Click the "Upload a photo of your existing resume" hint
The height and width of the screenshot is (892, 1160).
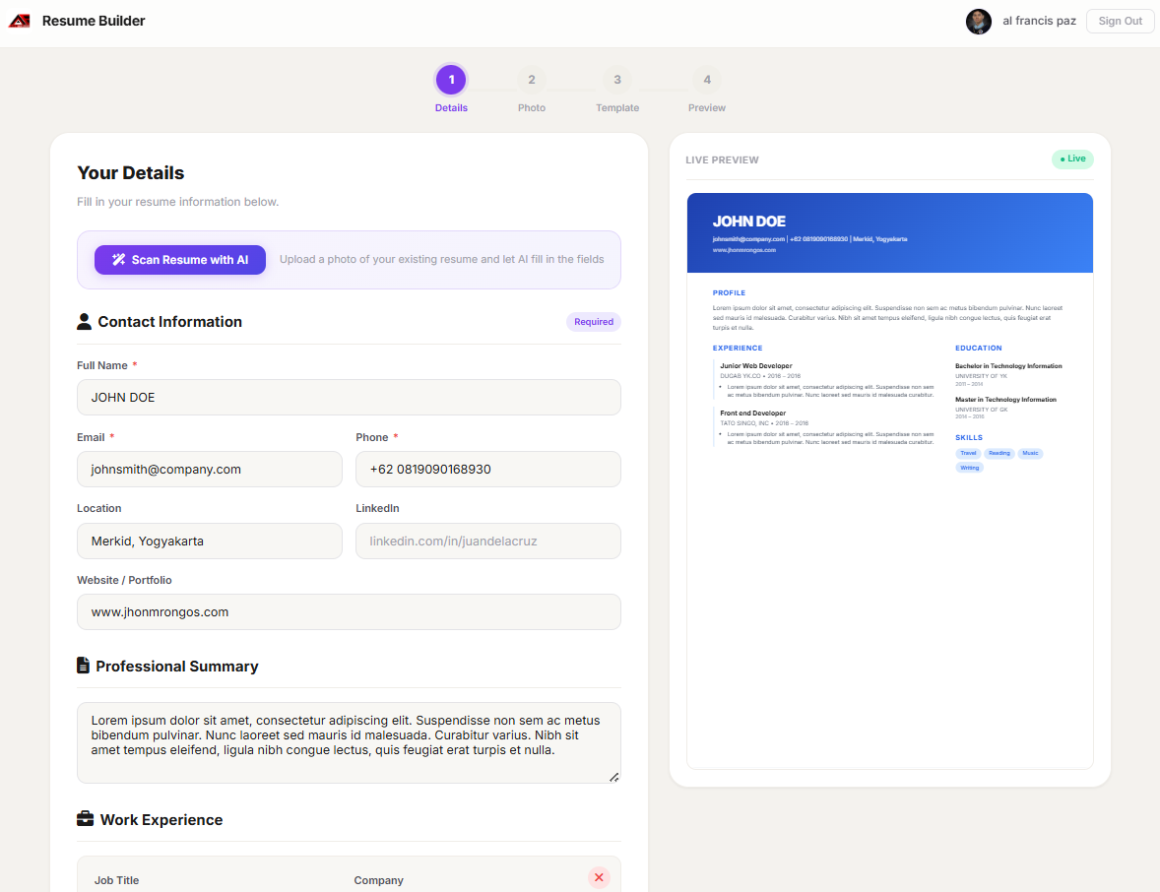point(442,260)
